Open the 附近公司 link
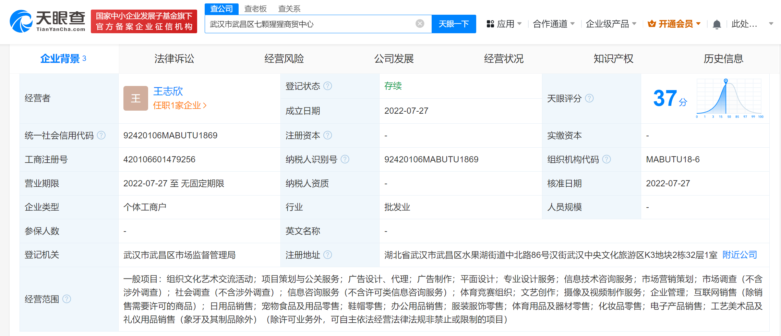This screenshot has width=781, height=336. coord(739,255)
